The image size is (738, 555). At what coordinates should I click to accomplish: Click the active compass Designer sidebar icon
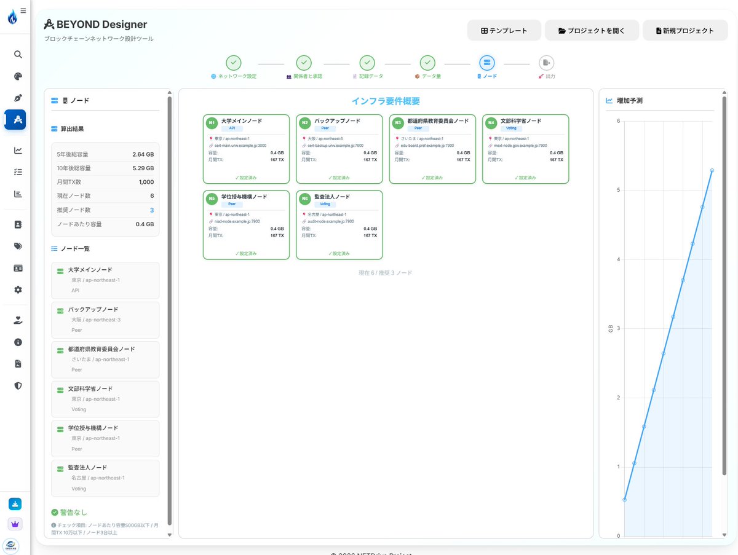[x=15, y=119]
